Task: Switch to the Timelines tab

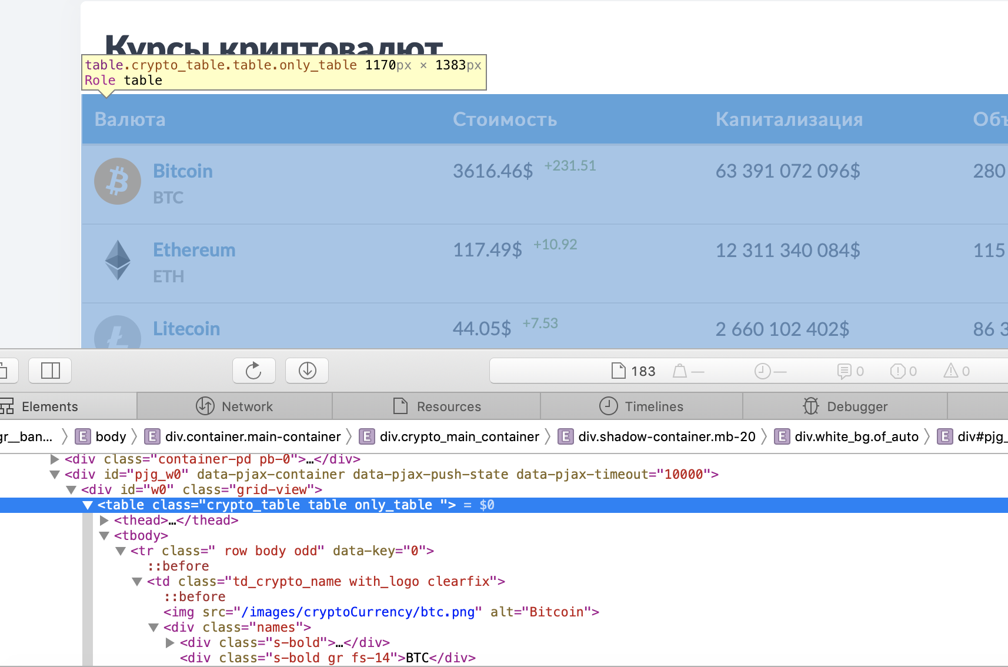Action: pyautogui.click(x=641, y=406)
